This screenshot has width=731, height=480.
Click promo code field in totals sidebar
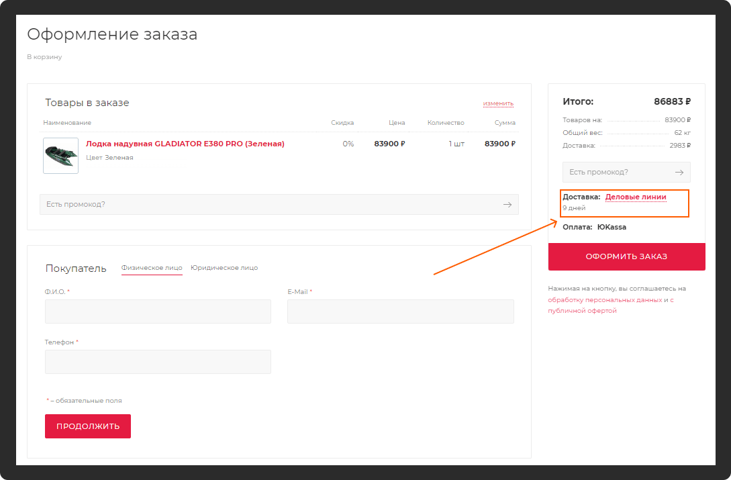[626, 172]
